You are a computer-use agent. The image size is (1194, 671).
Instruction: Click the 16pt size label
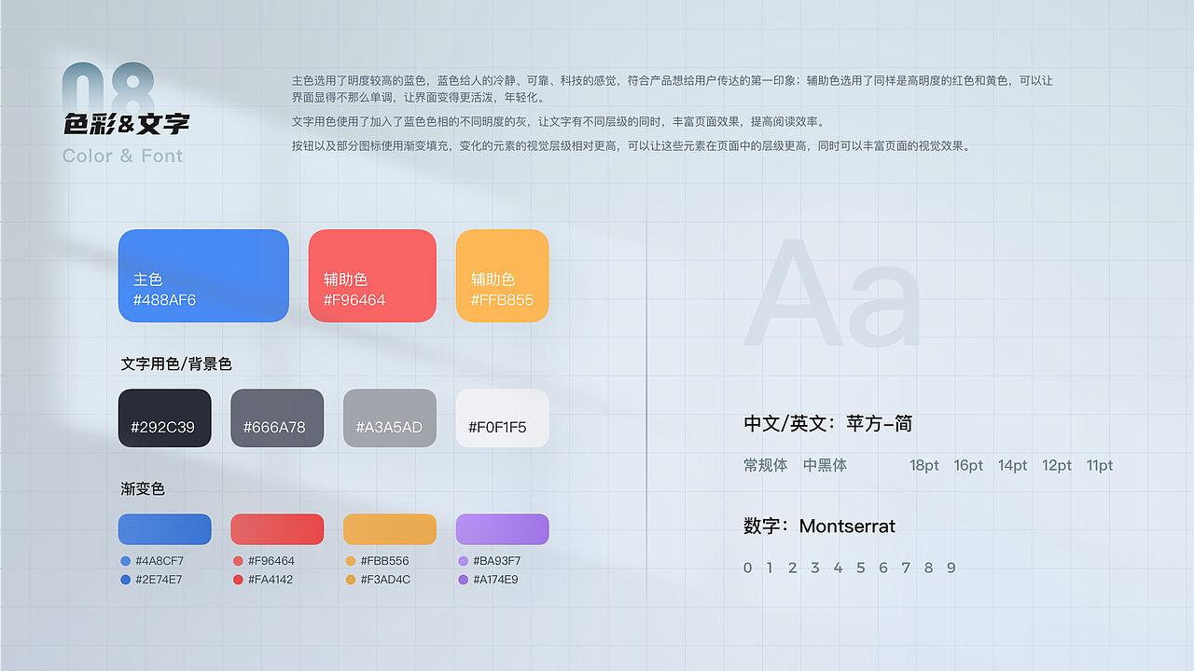(x=968, y=465)
